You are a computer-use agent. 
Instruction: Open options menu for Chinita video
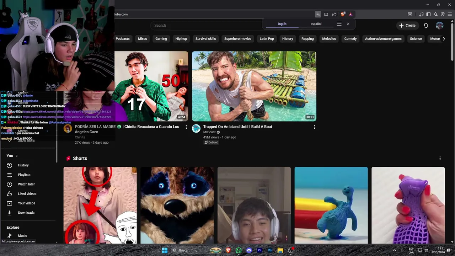[x=186, y=127]
